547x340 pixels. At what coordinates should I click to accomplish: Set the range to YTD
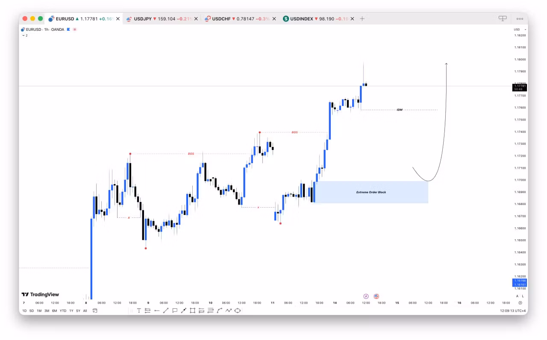pos(63,311)
